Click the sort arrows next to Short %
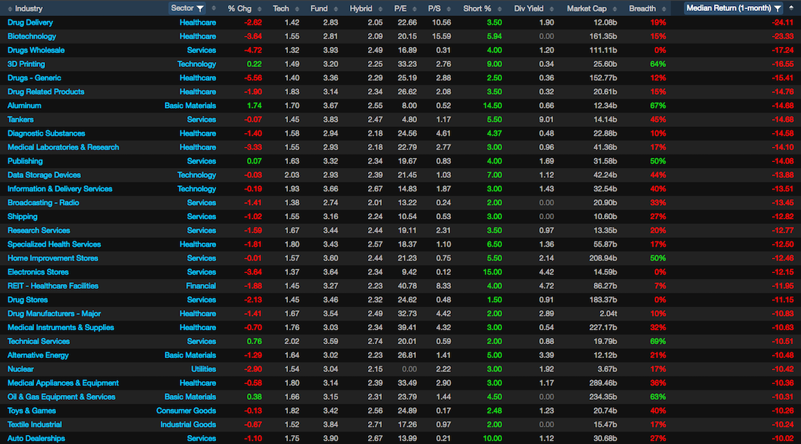Screen dimensions: 801x444 (x=499, y=9)
